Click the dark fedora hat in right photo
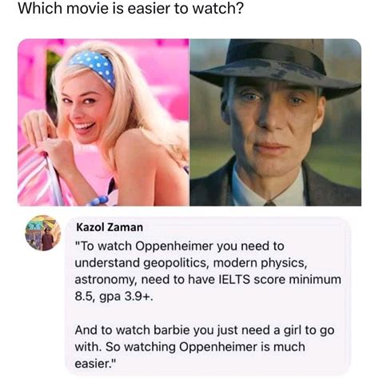This screenshot has height=379, width=379. [x=276, y=70]
